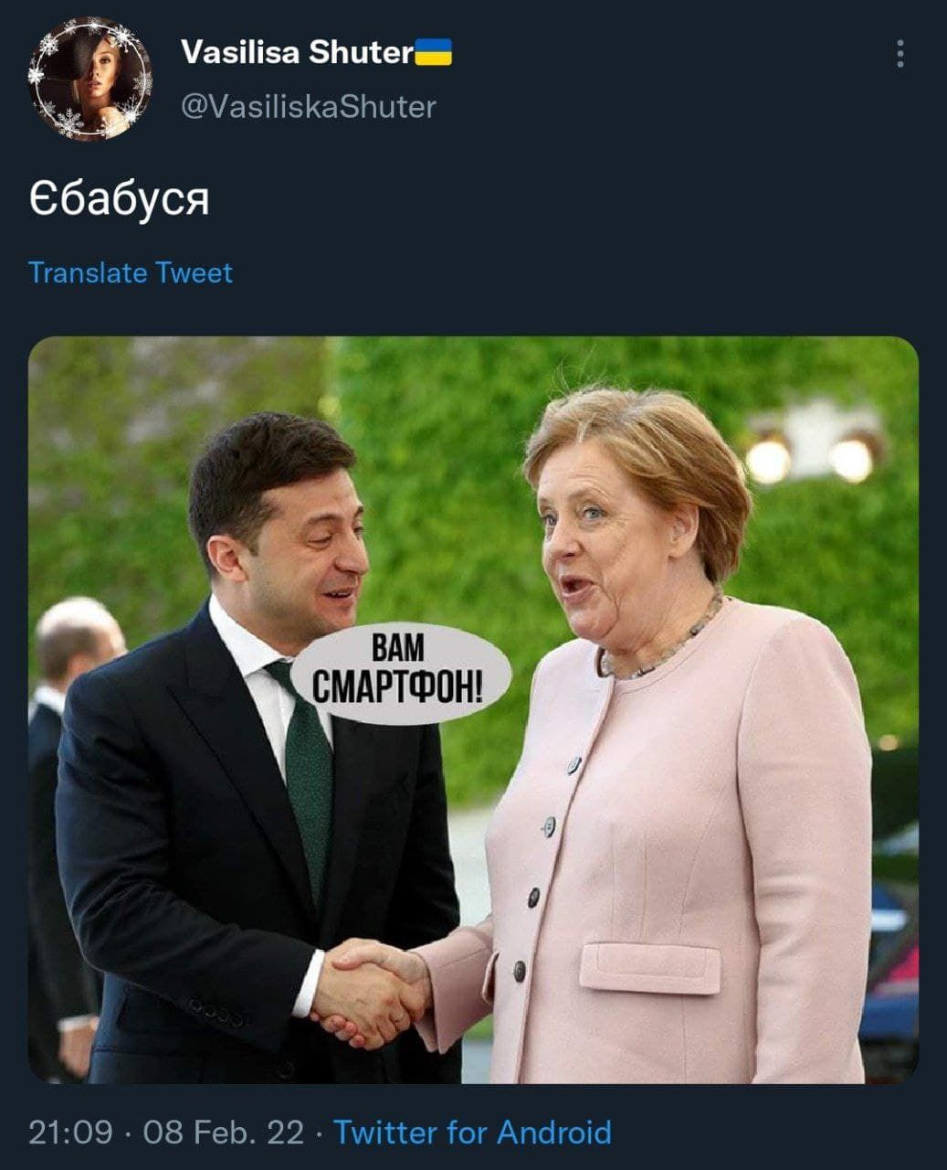Open Vasilisa Shuter's profile avatar
The image size is (947, 1170).
coord(89,80)
